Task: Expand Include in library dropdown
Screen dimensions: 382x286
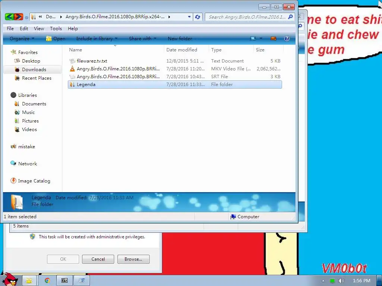Action: pos(97,38)
